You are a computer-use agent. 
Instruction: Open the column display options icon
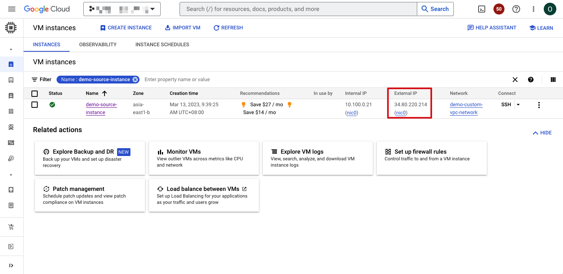coord(553,80)
